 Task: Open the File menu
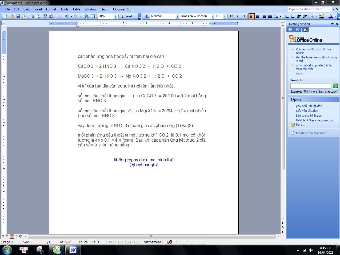pos(7,9)
